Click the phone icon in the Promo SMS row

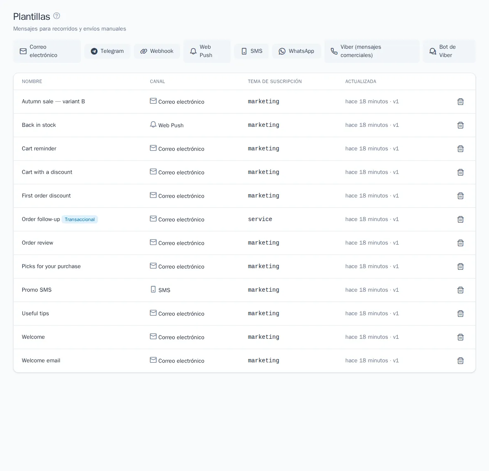[153, 289]
